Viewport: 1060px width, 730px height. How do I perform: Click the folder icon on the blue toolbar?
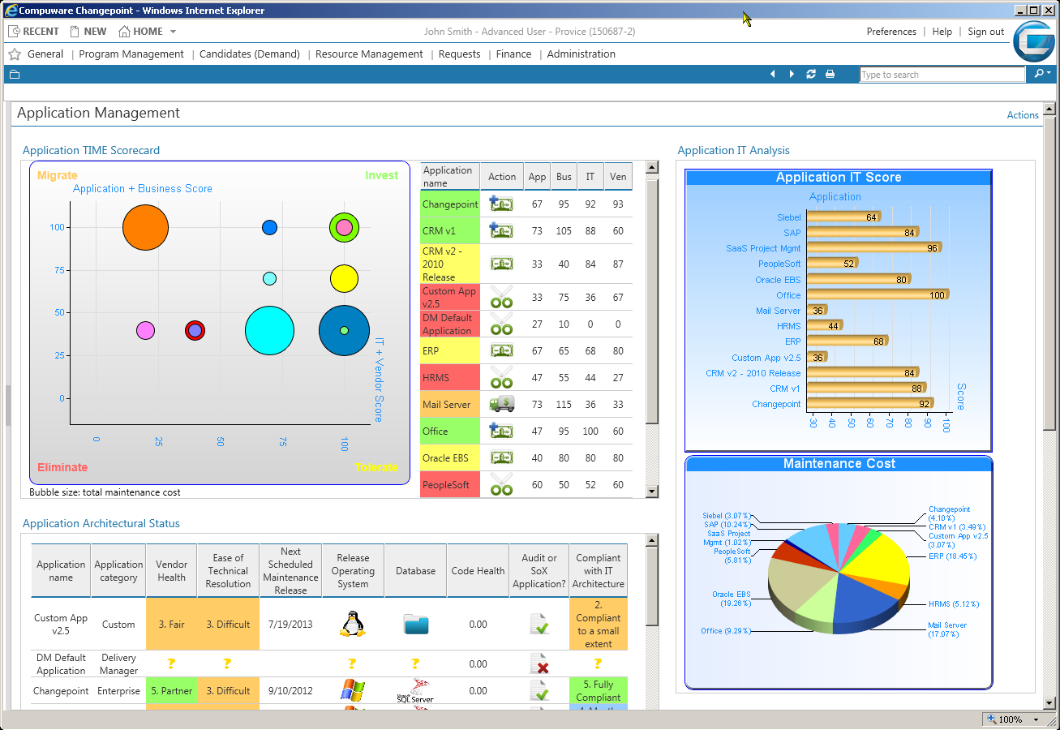point(14,75)
